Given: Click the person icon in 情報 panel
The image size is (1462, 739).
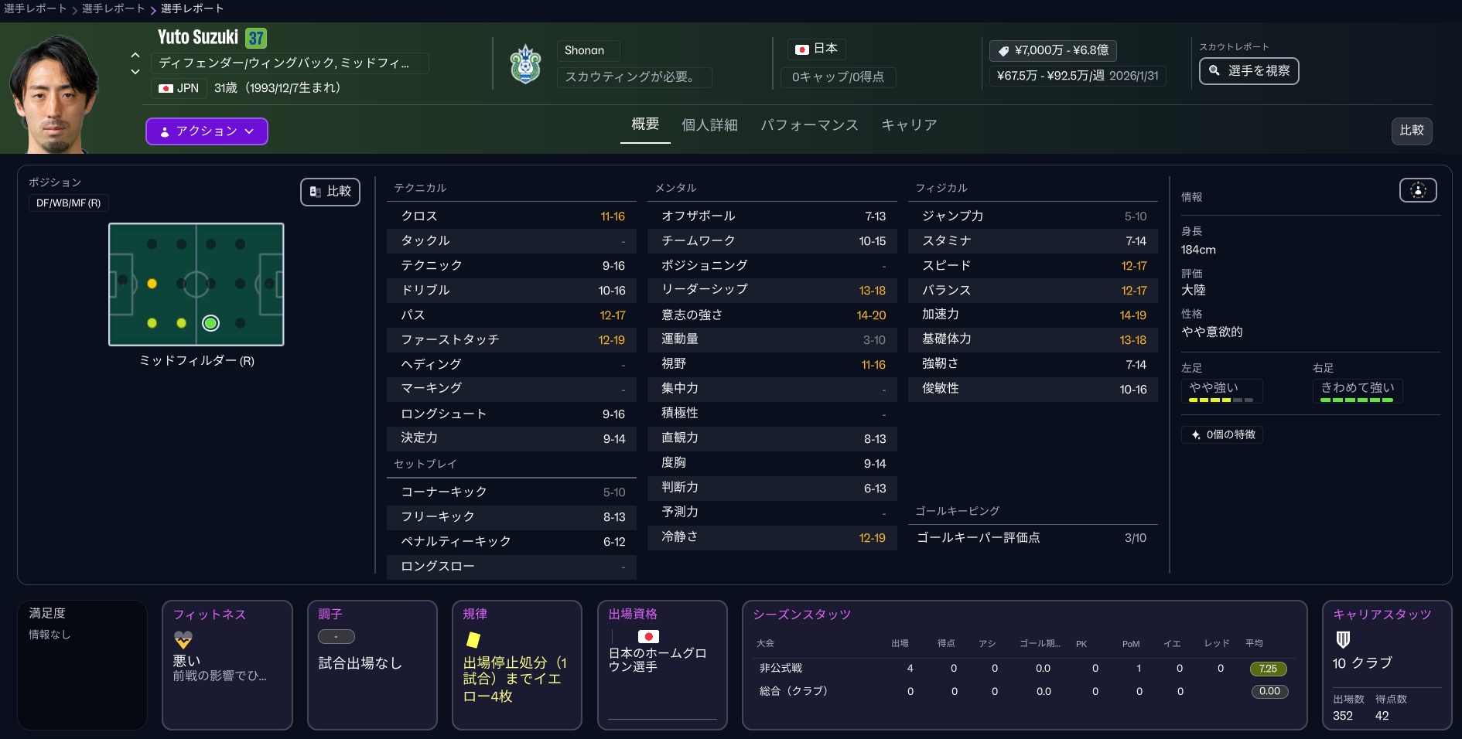Looking at the screenshot, I should click(x=1417, y=190).
